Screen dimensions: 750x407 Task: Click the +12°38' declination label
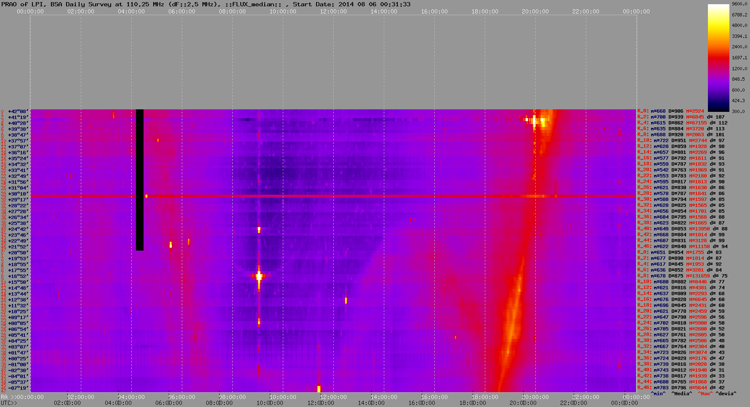(18, 300)
